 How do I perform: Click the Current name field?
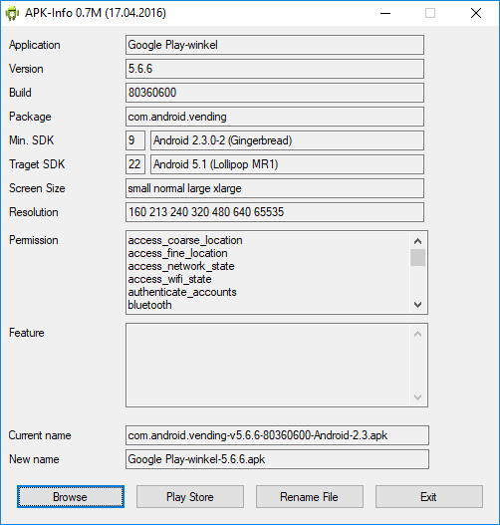277,435
